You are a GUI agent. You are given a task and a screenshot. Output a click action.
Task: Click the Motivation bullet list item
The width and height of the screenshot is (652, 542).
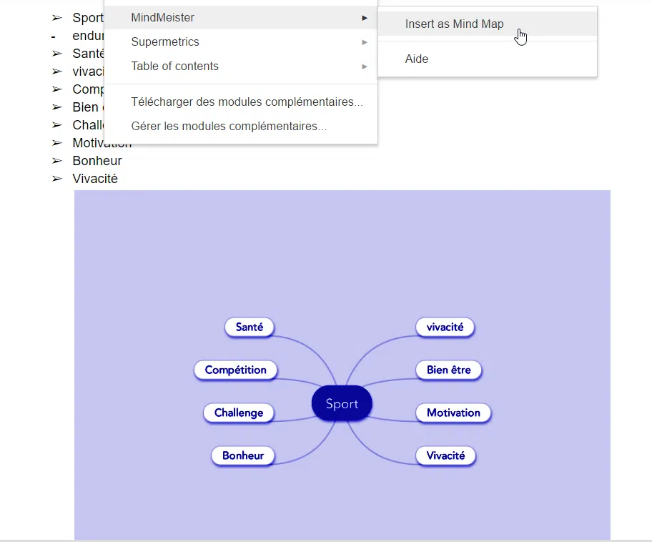point(102,143)
